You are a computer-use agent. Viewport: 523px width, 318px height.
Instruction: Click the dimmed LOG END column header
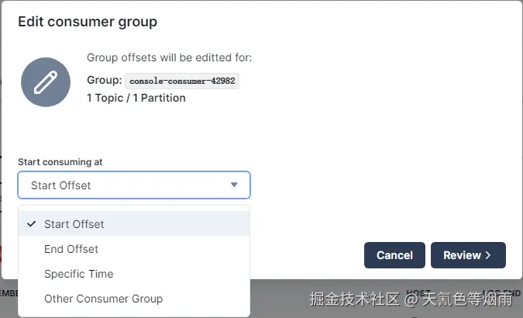click(501, 293)
